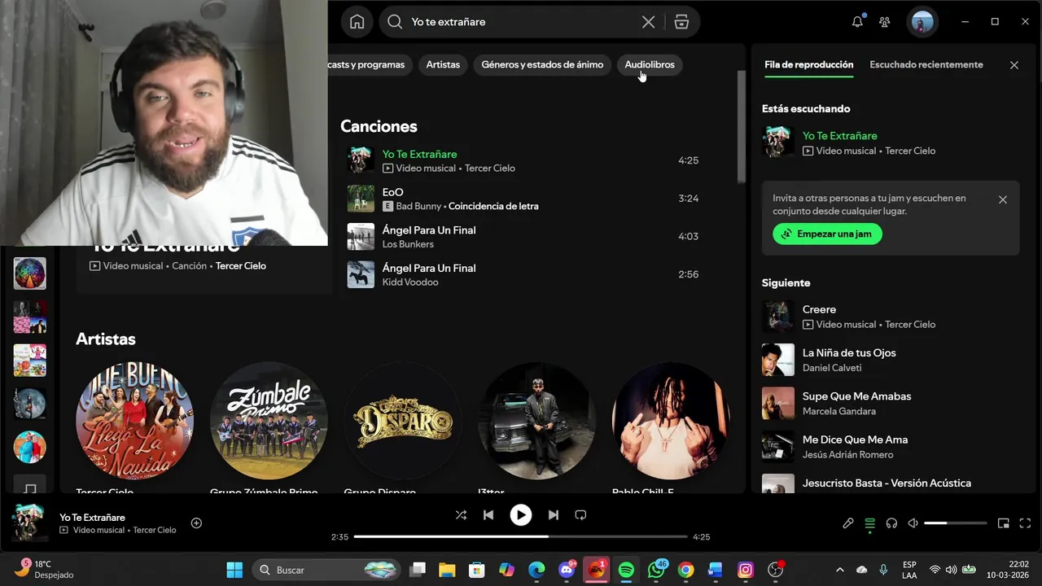Image resolution: width=1042 pixels, height=586 pixels.
Task: Select the podcasts y programas filter chip
Action: coord(370,65)
